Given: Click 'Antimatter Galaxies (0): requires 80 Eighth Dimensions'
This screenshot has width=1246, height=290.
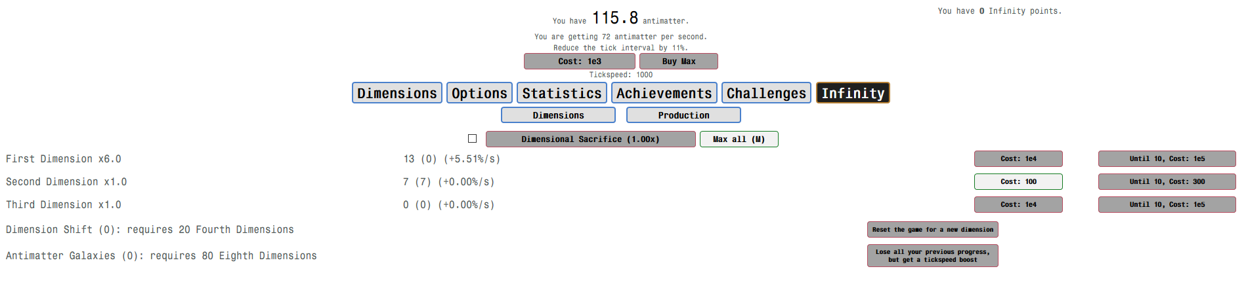Looking at the screenshot, I should pyautogui.click(x=161, y=256).
